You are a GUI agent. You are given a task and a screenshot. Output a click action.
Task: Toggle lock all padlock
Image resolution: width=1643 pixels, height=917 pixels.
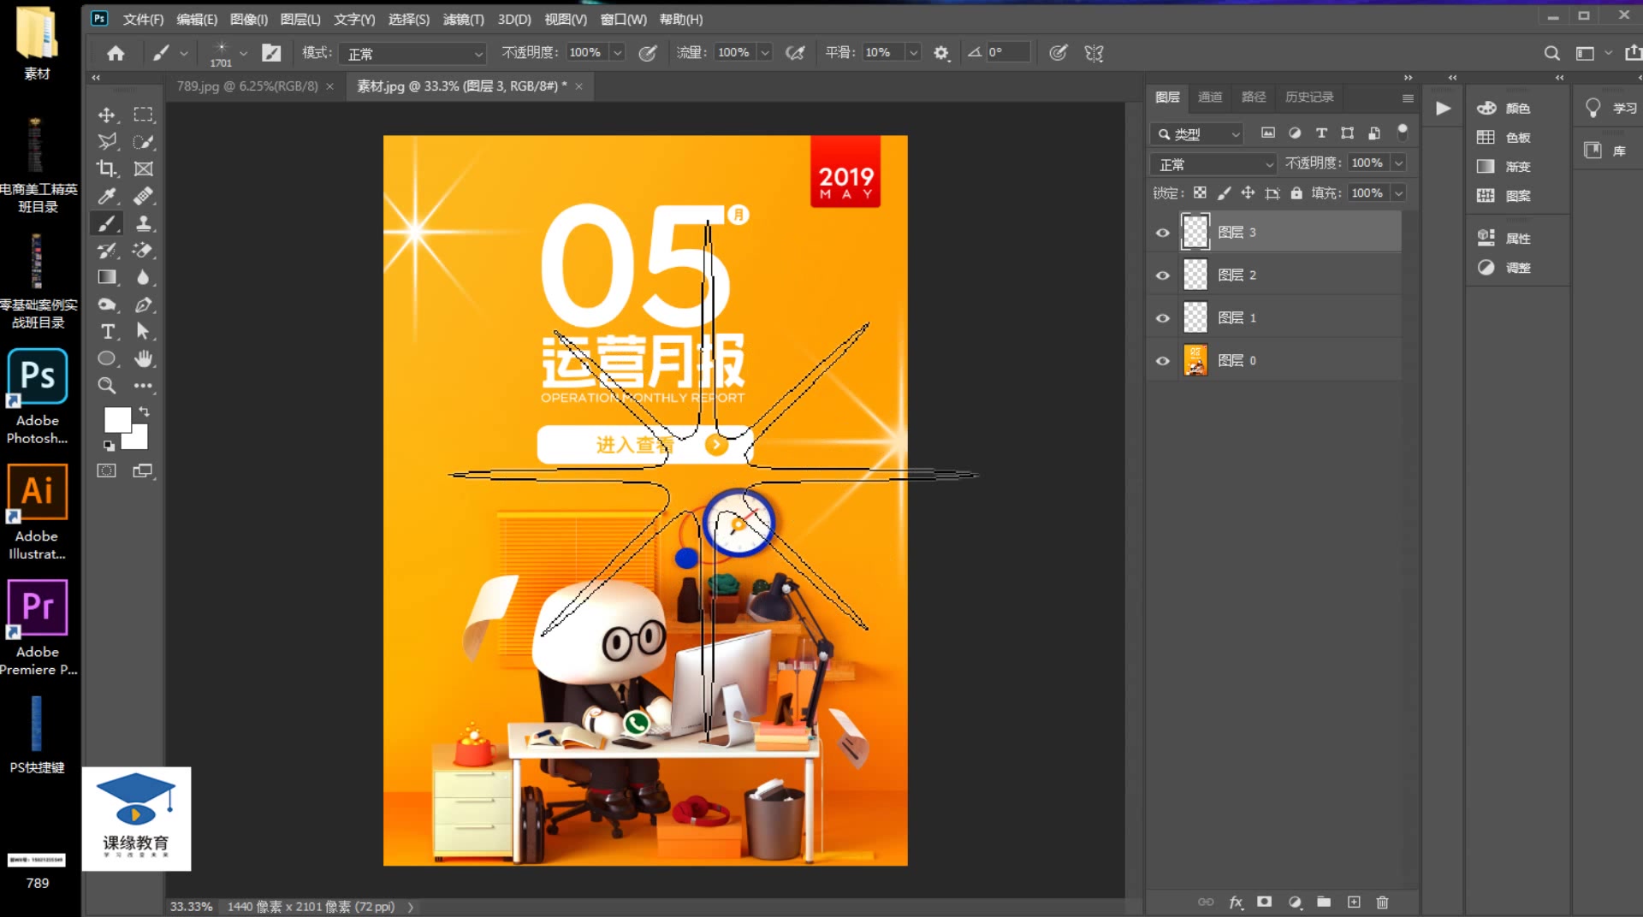coord(1296,193)
